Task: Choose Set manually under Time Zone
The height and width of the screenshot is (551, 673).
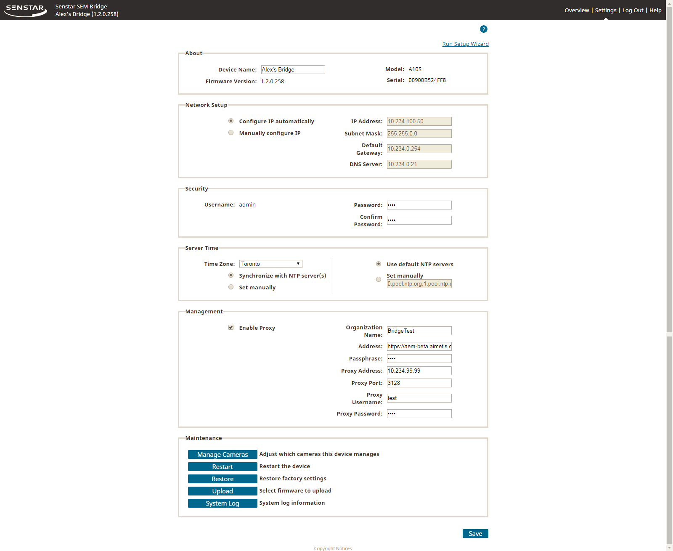Action: [x=231, y=287]
